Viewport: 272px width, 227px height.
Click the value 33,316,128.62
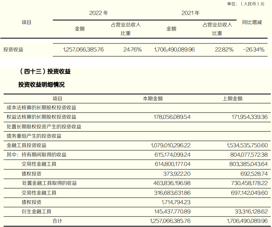(x=251, y=212)
